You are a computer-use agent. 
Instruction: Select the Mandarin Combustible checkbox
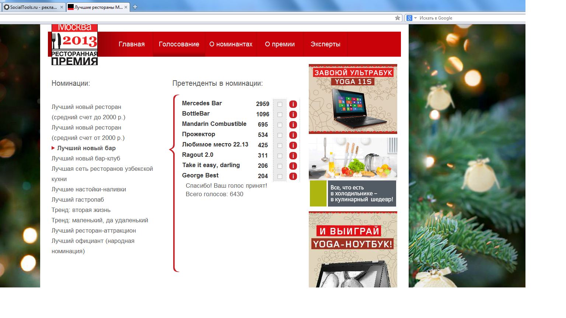pos(280,125)
